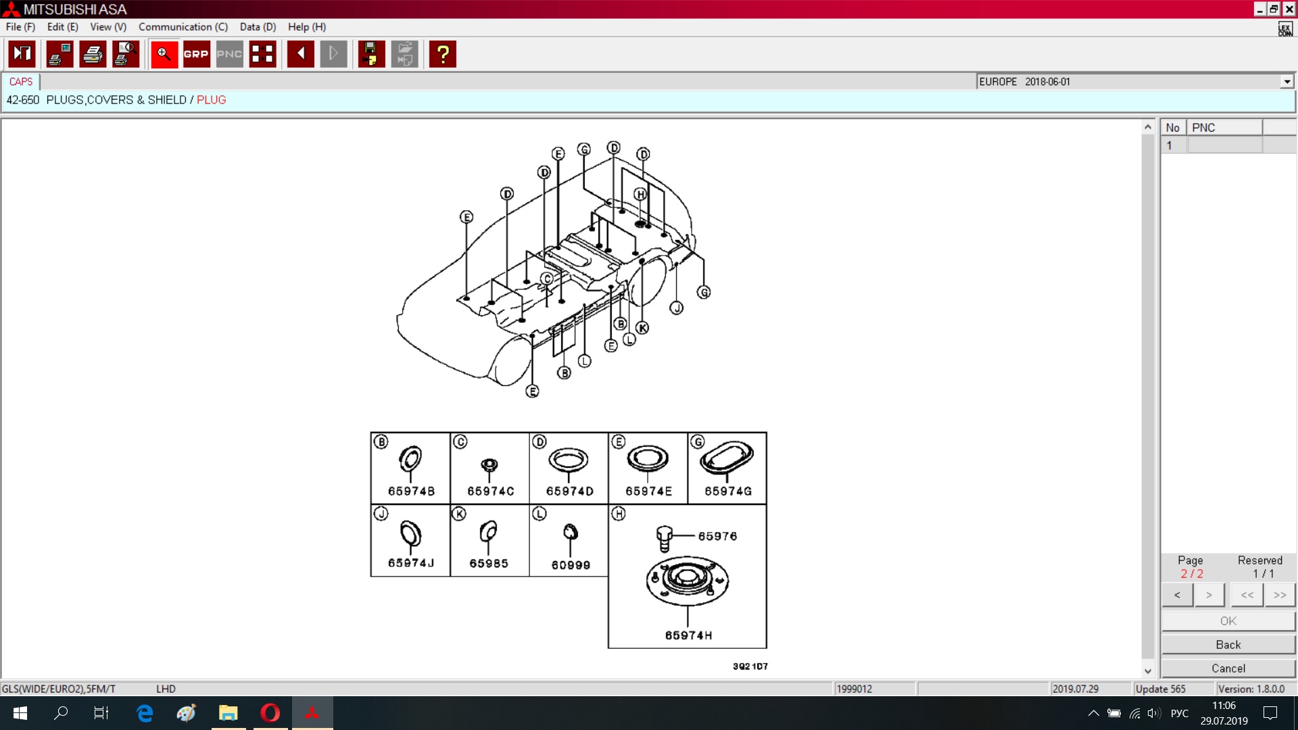Toggle the red zoom magnifier tool
This screenshot has width=1298, height=730.
pyautogui.click(x=164, y=54)
